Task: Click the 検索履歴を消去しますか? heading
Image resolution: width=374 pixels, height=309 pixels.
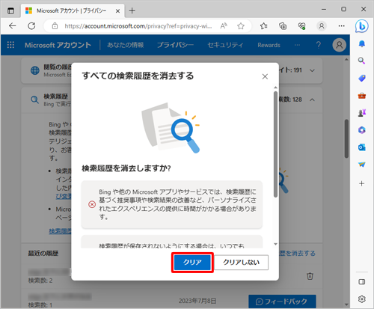Action: 126,168
